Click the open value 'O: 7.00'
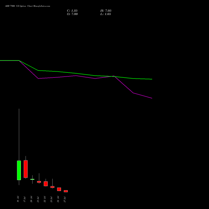 pos(72,14)
